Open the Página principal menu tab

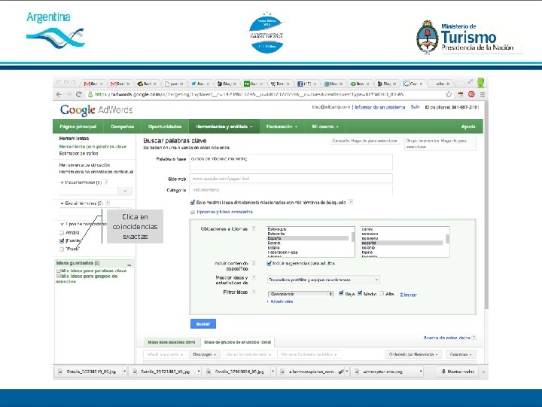(x=78, y=127)
